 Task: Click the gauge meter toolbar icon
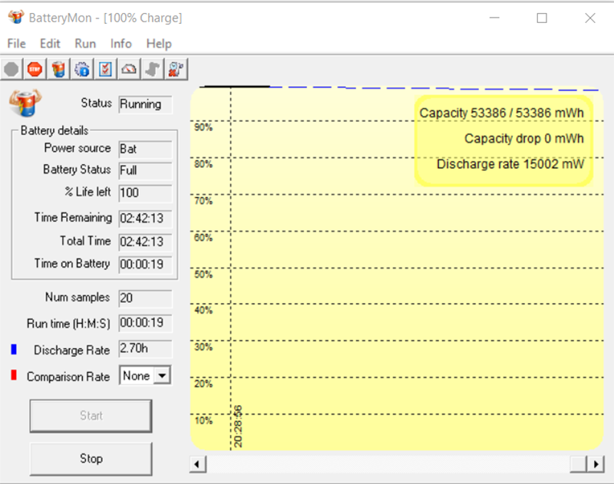tap(129, 70)
